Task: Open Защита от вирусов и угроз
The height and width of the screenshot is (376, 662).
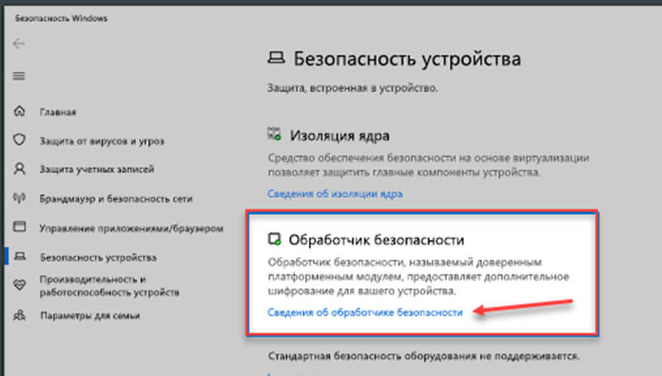Action: click(x=102, y=141)
